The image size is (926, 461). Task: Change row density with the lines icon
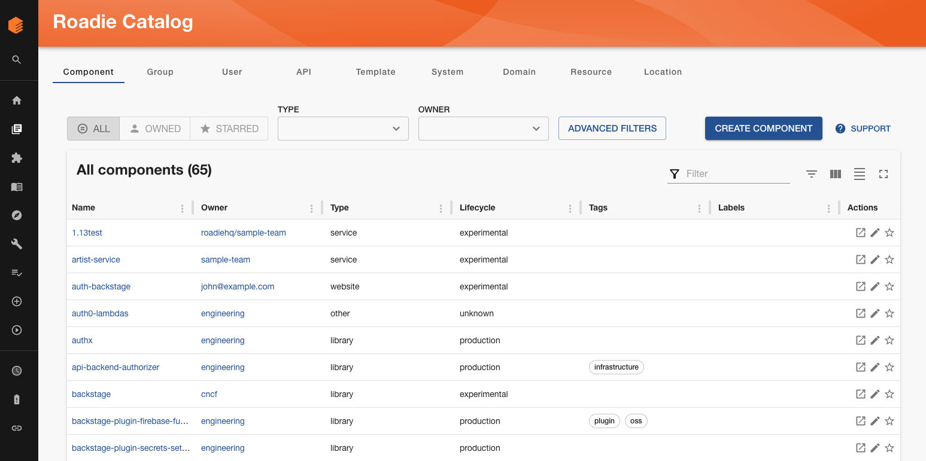point(860,174)
